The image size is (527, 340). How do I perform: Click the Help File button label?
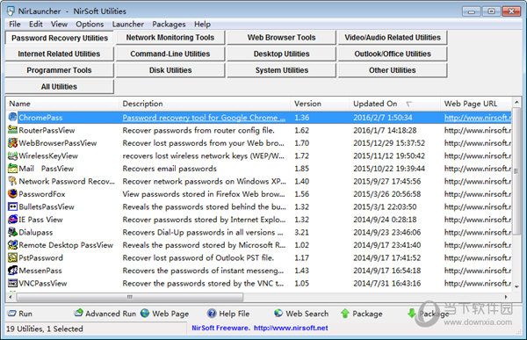[235, 314]
